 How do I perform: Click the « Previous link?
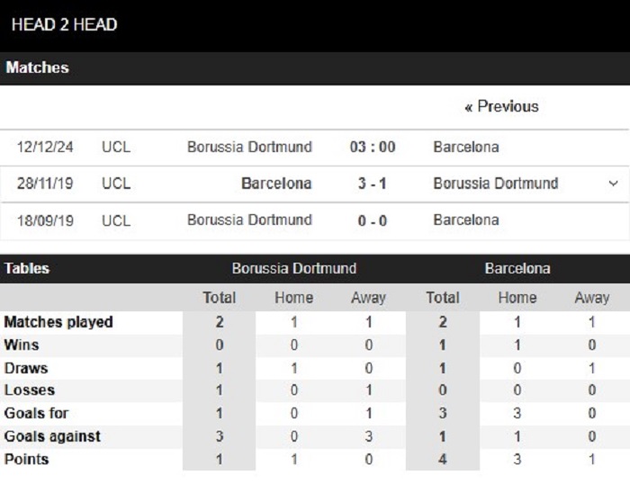click(502, 106)
